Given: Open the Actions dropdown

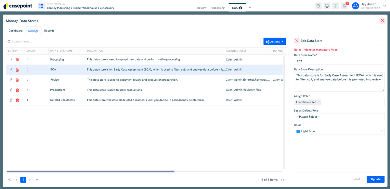Looking at the screenshot, I should (x=274, y=41).
